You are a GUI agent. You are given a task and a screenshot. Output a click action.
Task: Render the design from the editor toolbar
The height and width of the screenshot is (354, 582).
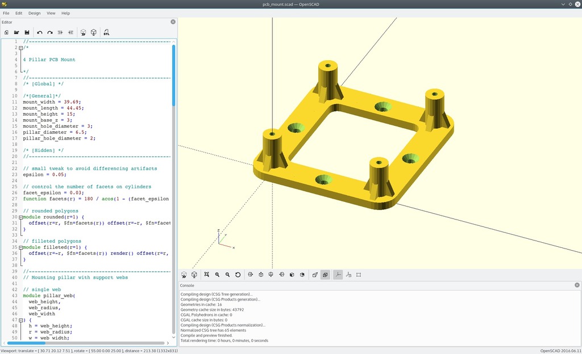pos(94,32)
